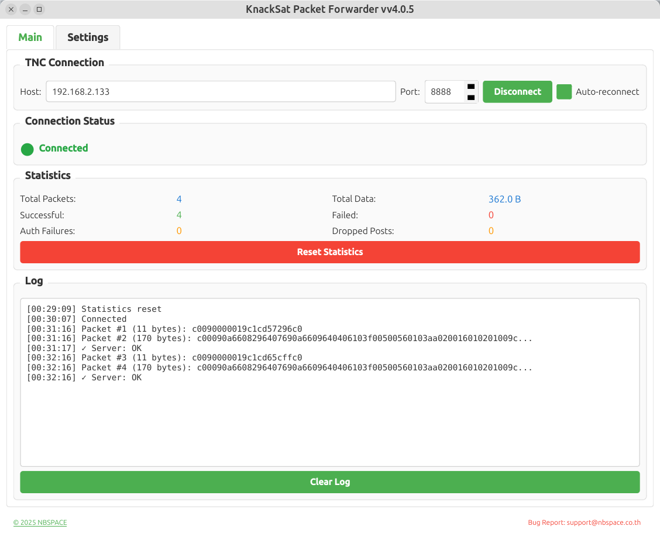This screenshot has width=660, height=540.
Task: Maximize the application window
Action: coord(39,9)
